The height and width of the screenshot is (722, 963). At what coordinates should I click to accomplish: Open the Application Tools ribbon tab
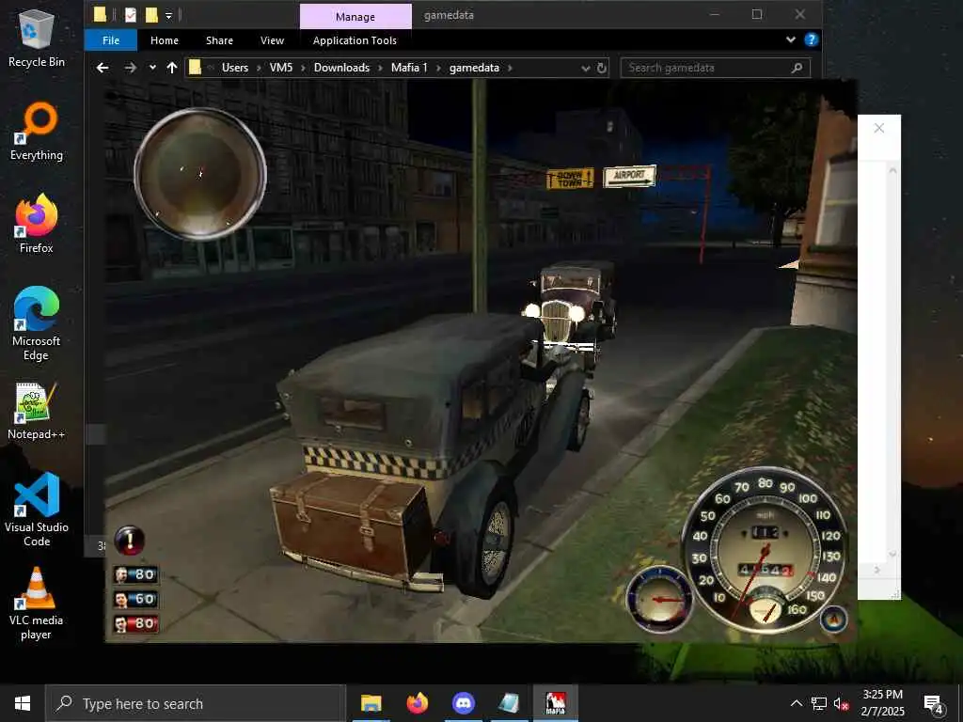point(355,40)
